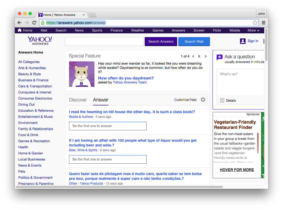This screenshot has height=210, width=283.
Task: Click the green padlock security icon
Action: (x=43, y=23)
